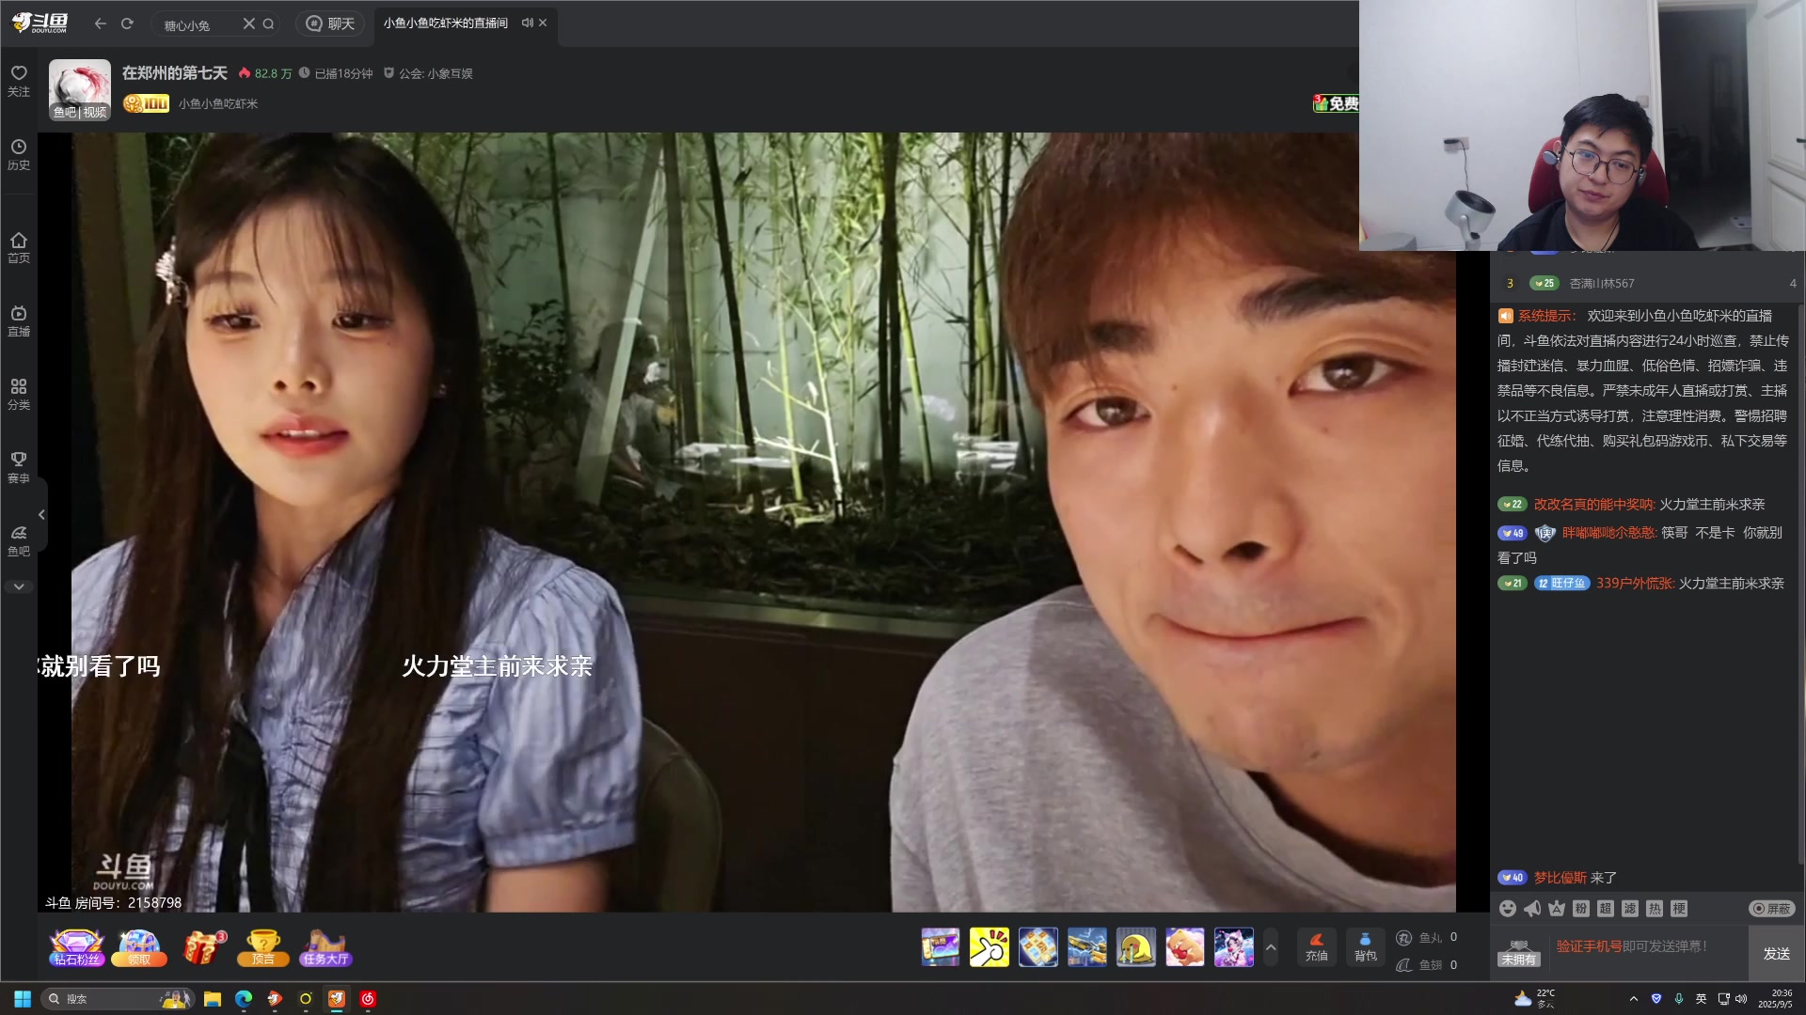Open 历史 history in the sidebar
The width and height of the screenshot is (1806, 1015).
tap(19, 155)
